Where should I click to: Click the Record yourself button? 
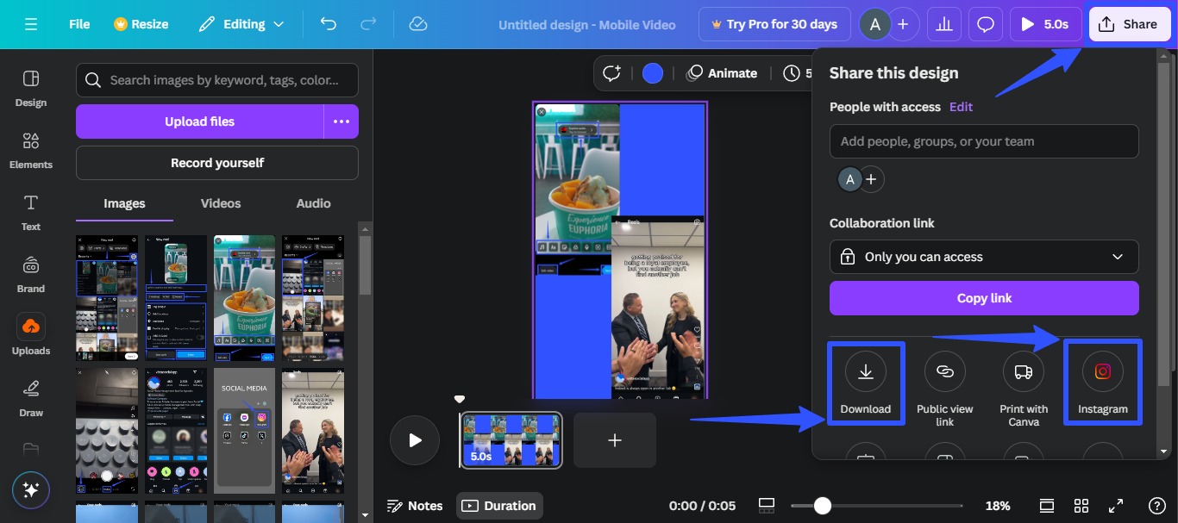(x=216, y=163)
